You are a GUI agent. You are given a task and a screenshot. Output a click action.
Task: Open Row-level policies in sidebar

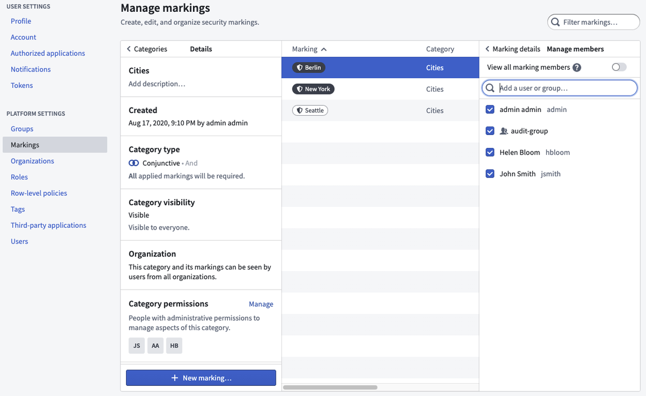[x=39, y=193]
